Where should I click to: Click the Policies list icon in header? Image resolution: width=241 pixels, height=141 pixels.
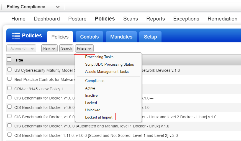(x=16, y=36)
